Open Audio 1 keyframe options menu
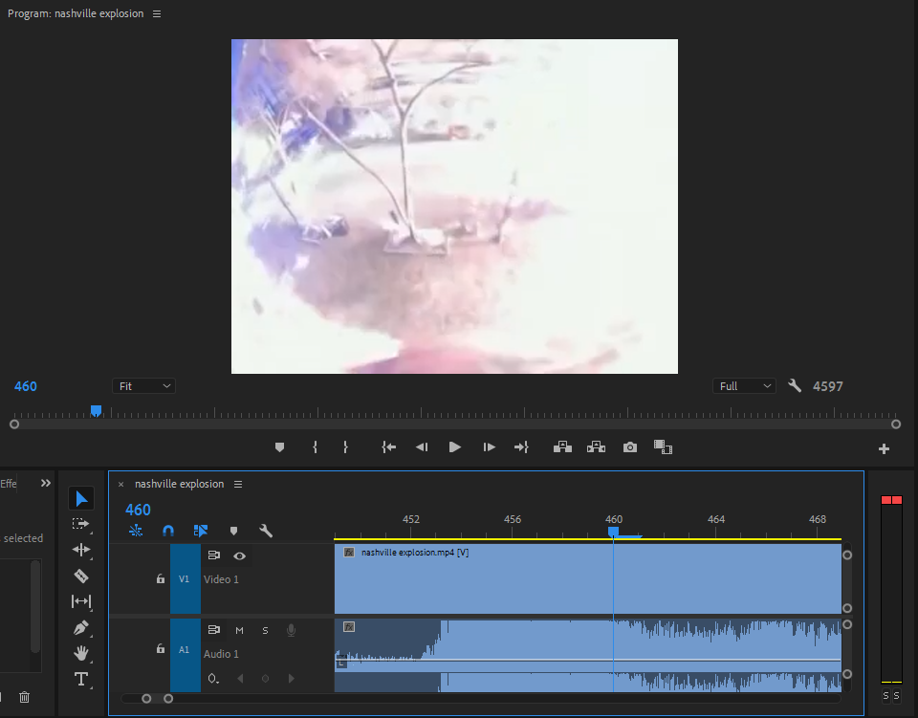The width and height of the screenshot is (918, 718). pyautogui.click(x=213, y=679)
